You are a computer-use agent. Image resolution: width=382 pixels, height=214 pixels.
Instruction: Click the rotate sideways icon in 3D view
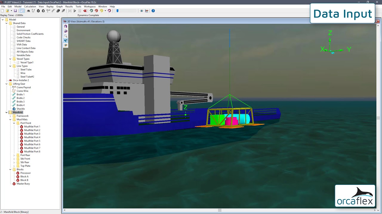66,31
